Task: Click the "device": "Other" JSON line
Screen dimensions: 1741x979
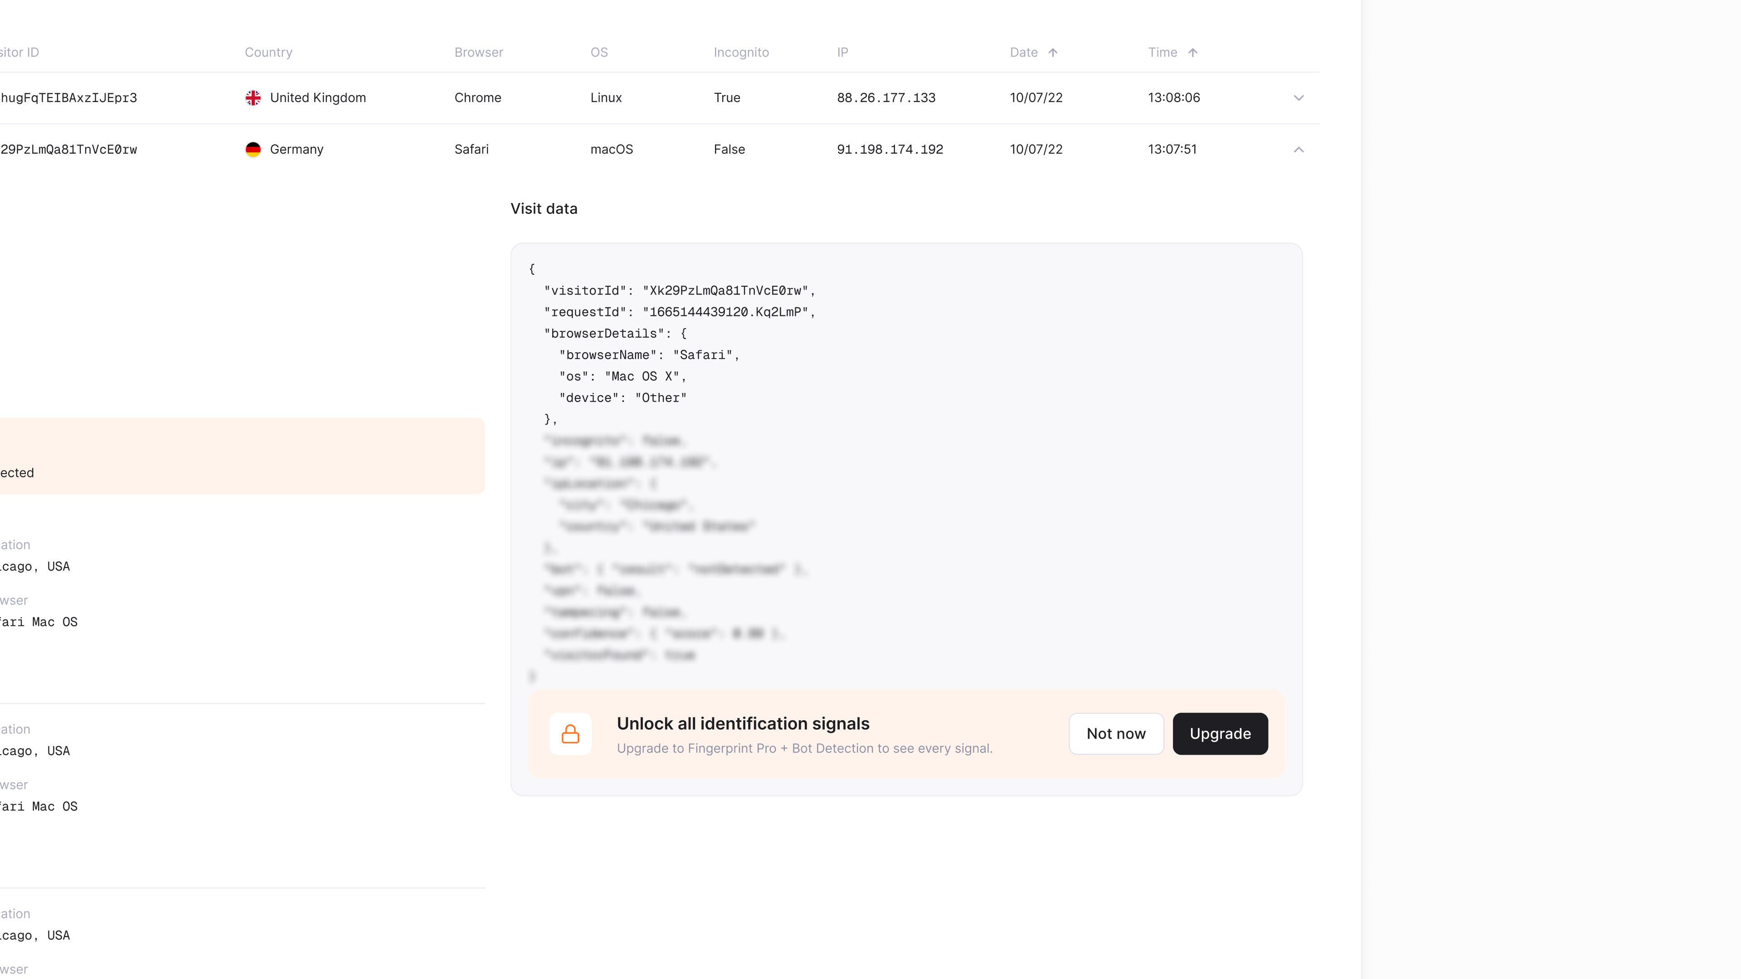Action: pos(623,398)
